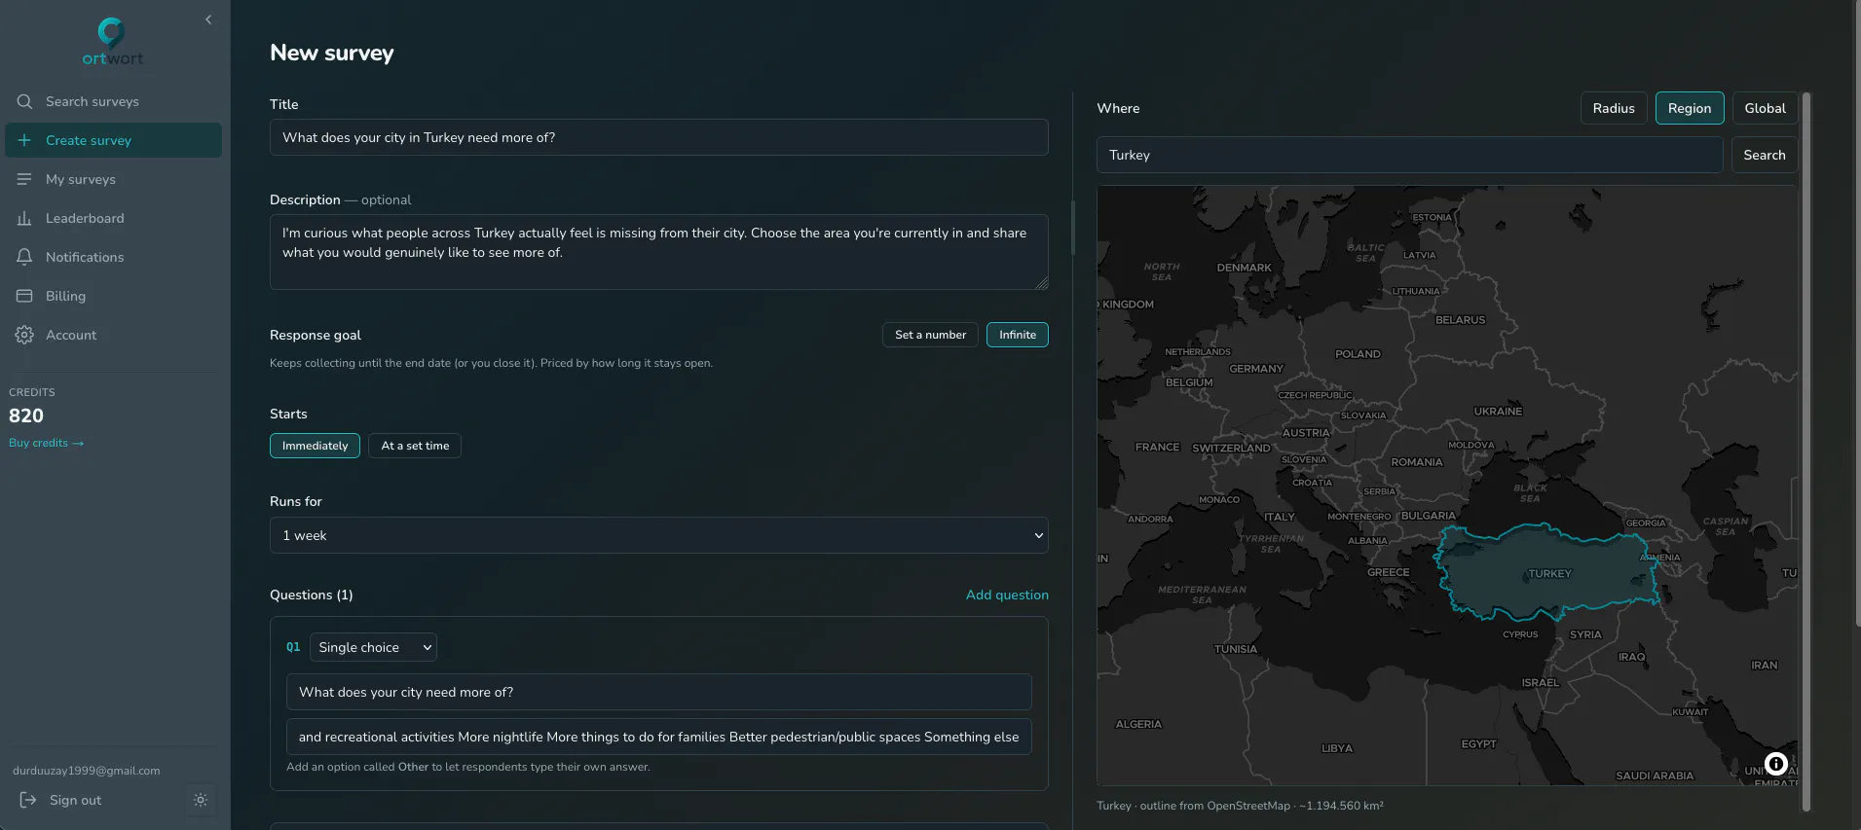Click the 820 credits value

(x=26, y=415)
